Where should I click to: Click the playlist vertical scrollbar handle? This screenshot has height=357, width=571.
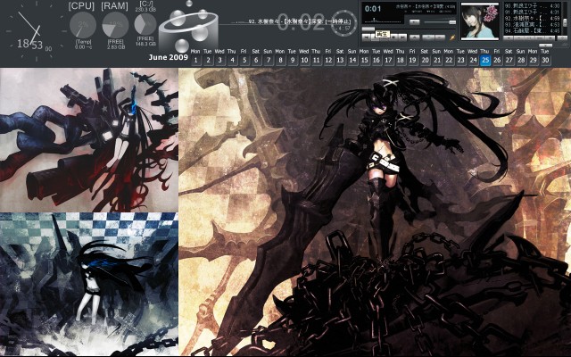pyautogui.click(x=565, y=22)
